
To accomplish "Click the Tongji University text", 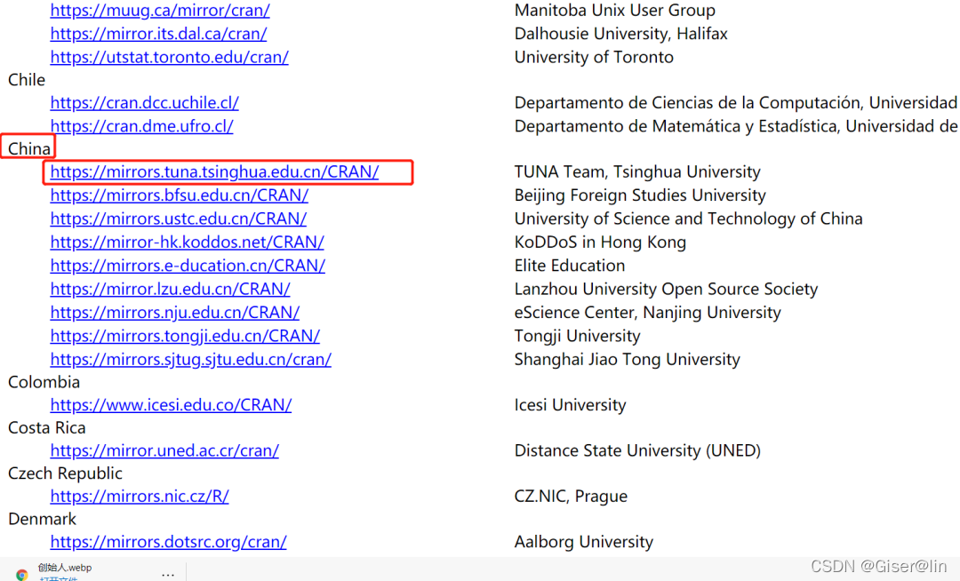I will tap(578, 336).
